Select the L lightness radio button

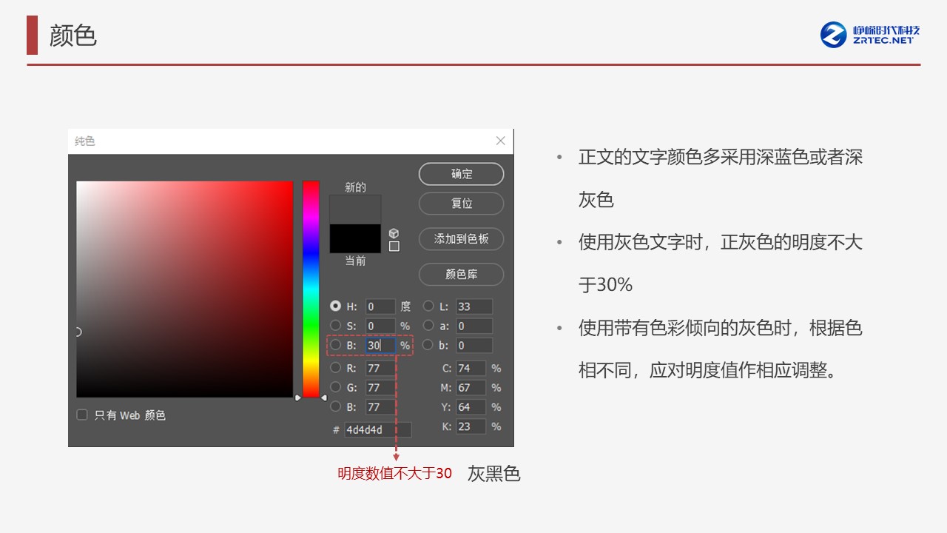[428, 306]
